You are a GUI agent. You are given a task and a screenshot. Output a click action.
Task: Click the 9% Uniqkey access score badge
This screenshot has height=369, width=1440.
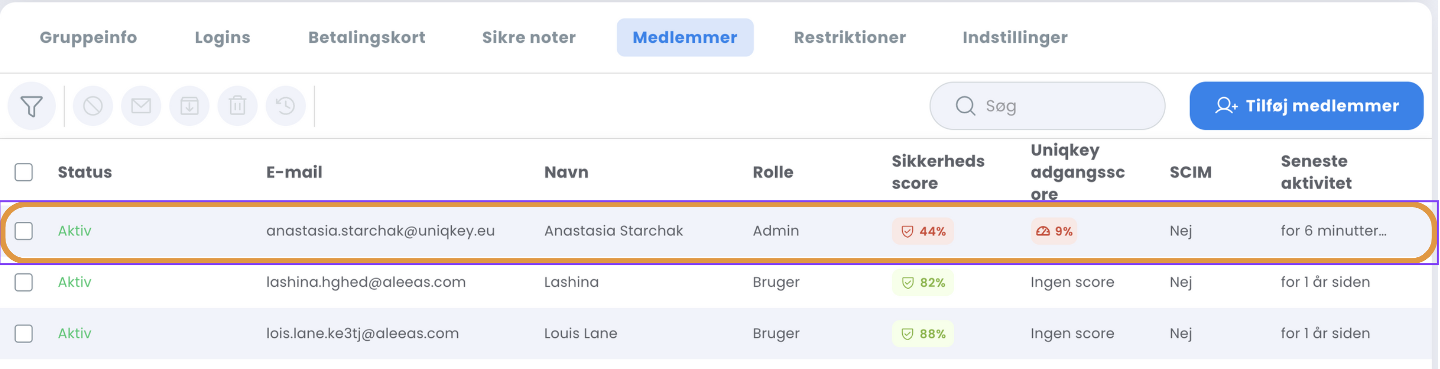pos(1054,231)
